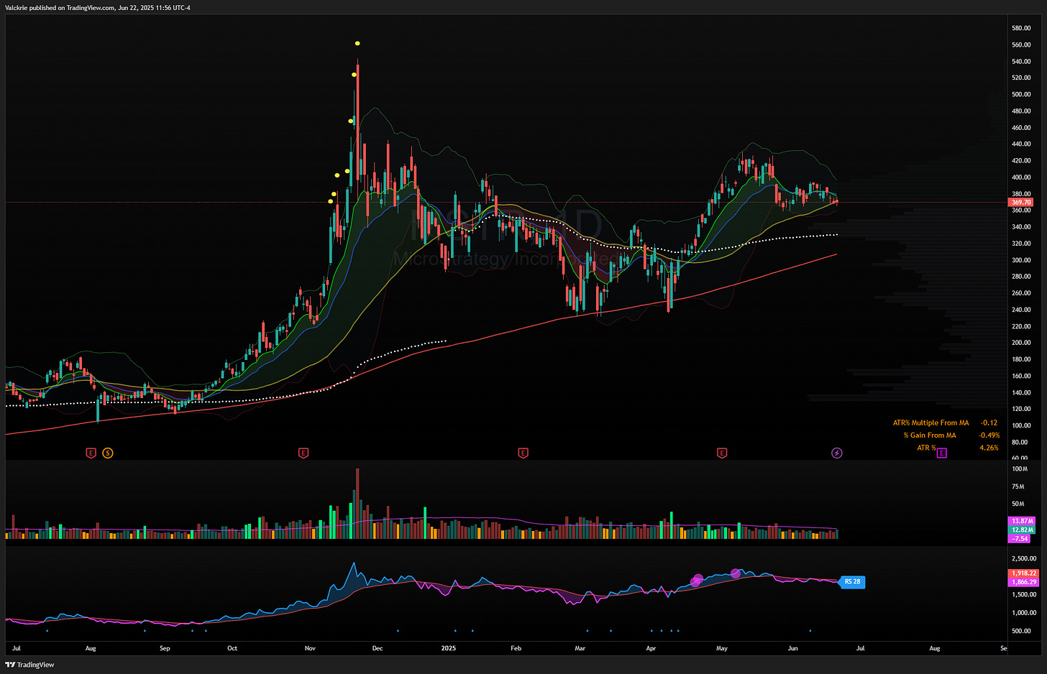Click the 100M volume axis label

click(1020, 469)
